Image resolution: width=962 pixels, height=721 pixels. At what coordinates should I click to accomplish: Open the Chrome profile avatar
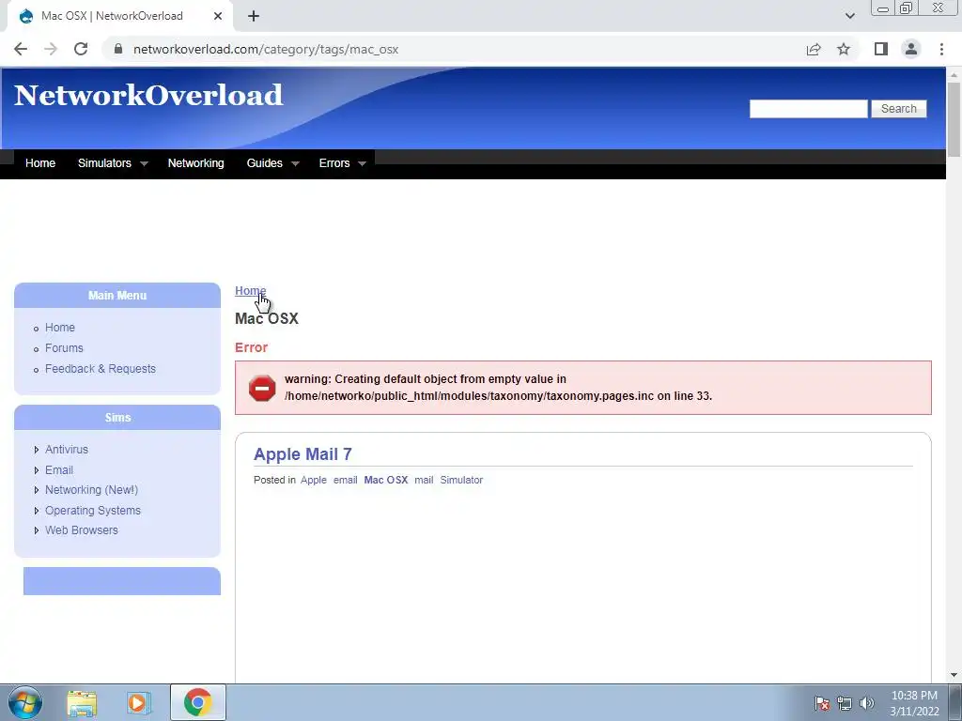click(911, 49)
